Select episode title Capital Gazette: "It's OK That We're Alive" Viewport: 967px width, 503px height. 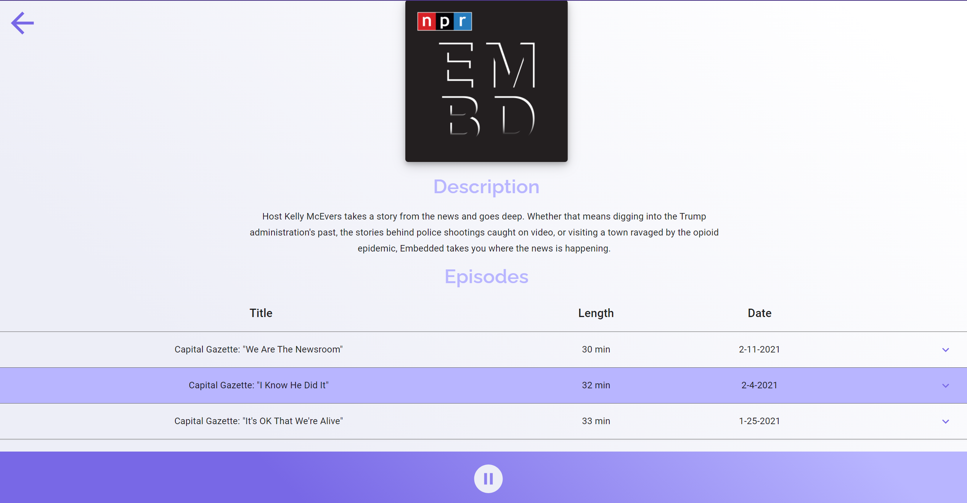coord(259,421)
